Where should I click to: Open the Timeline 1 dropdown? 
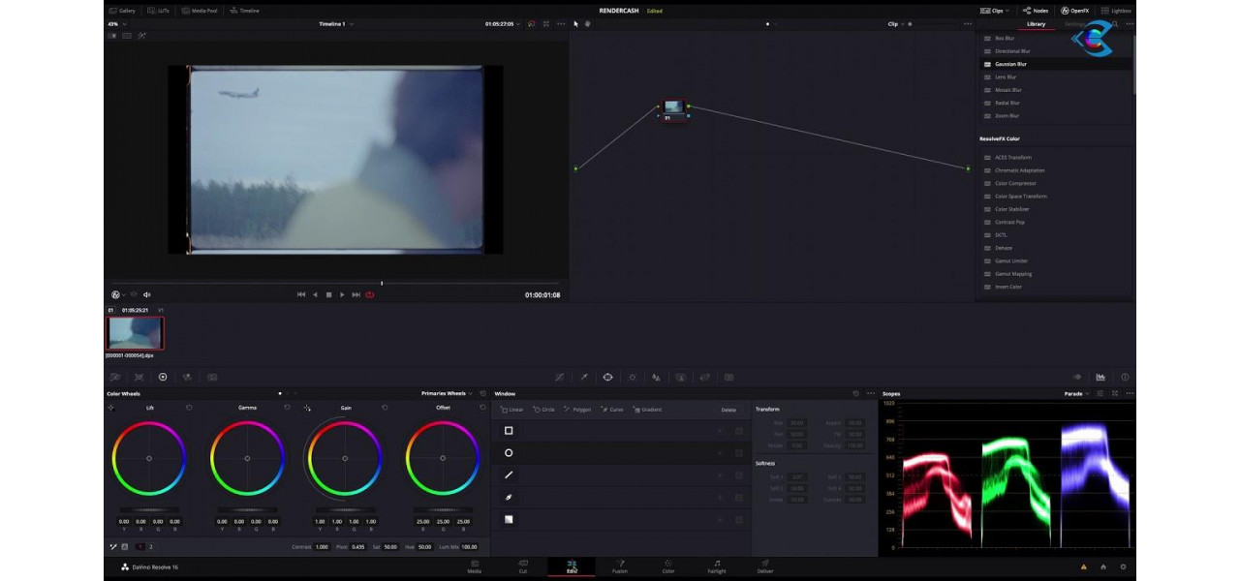(x=334, y=23)
